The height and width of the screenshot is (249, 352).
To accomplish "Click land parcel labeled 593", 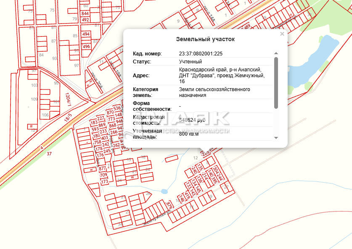I will (x=95, y=129).
